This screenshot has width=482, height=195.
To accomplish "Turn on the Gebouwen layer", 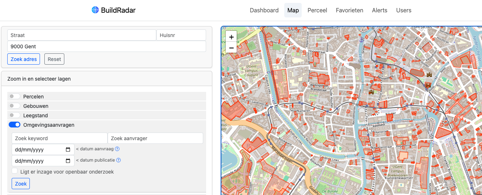I will tap(15, 106).
